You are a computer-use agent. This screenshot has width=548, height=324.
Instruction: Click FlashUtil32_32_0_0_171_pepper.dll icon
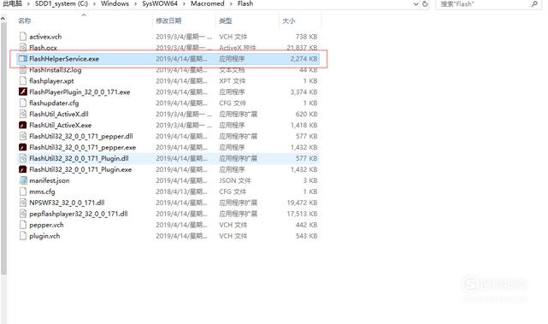(23, 136)
